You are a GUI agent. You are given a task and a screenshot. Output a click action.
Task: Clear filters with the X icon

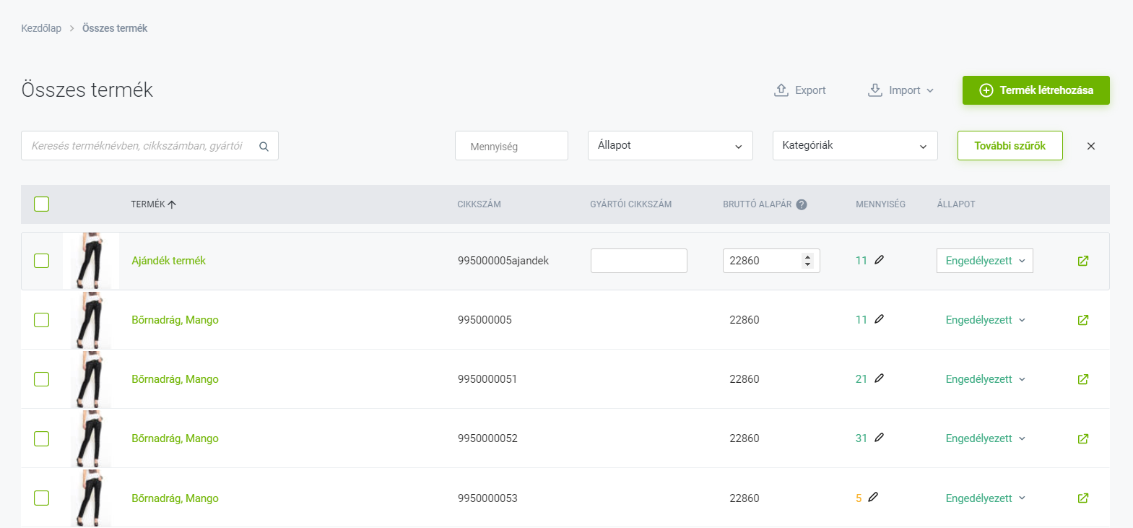(x=1091, y=146)
